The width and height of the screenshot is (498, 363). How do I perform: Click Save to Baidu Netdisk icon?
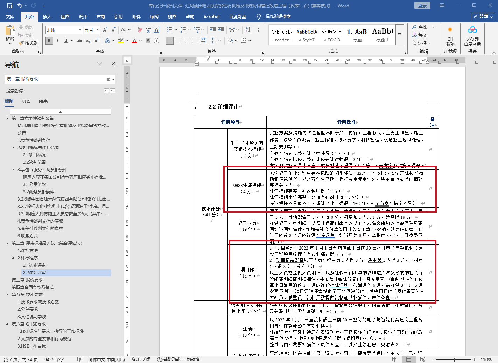[472, 35]
